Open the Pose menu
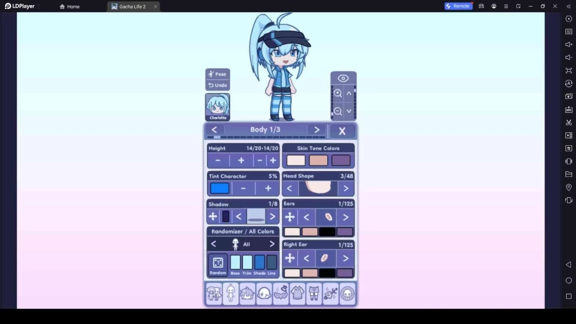 (x=218, y=74)
